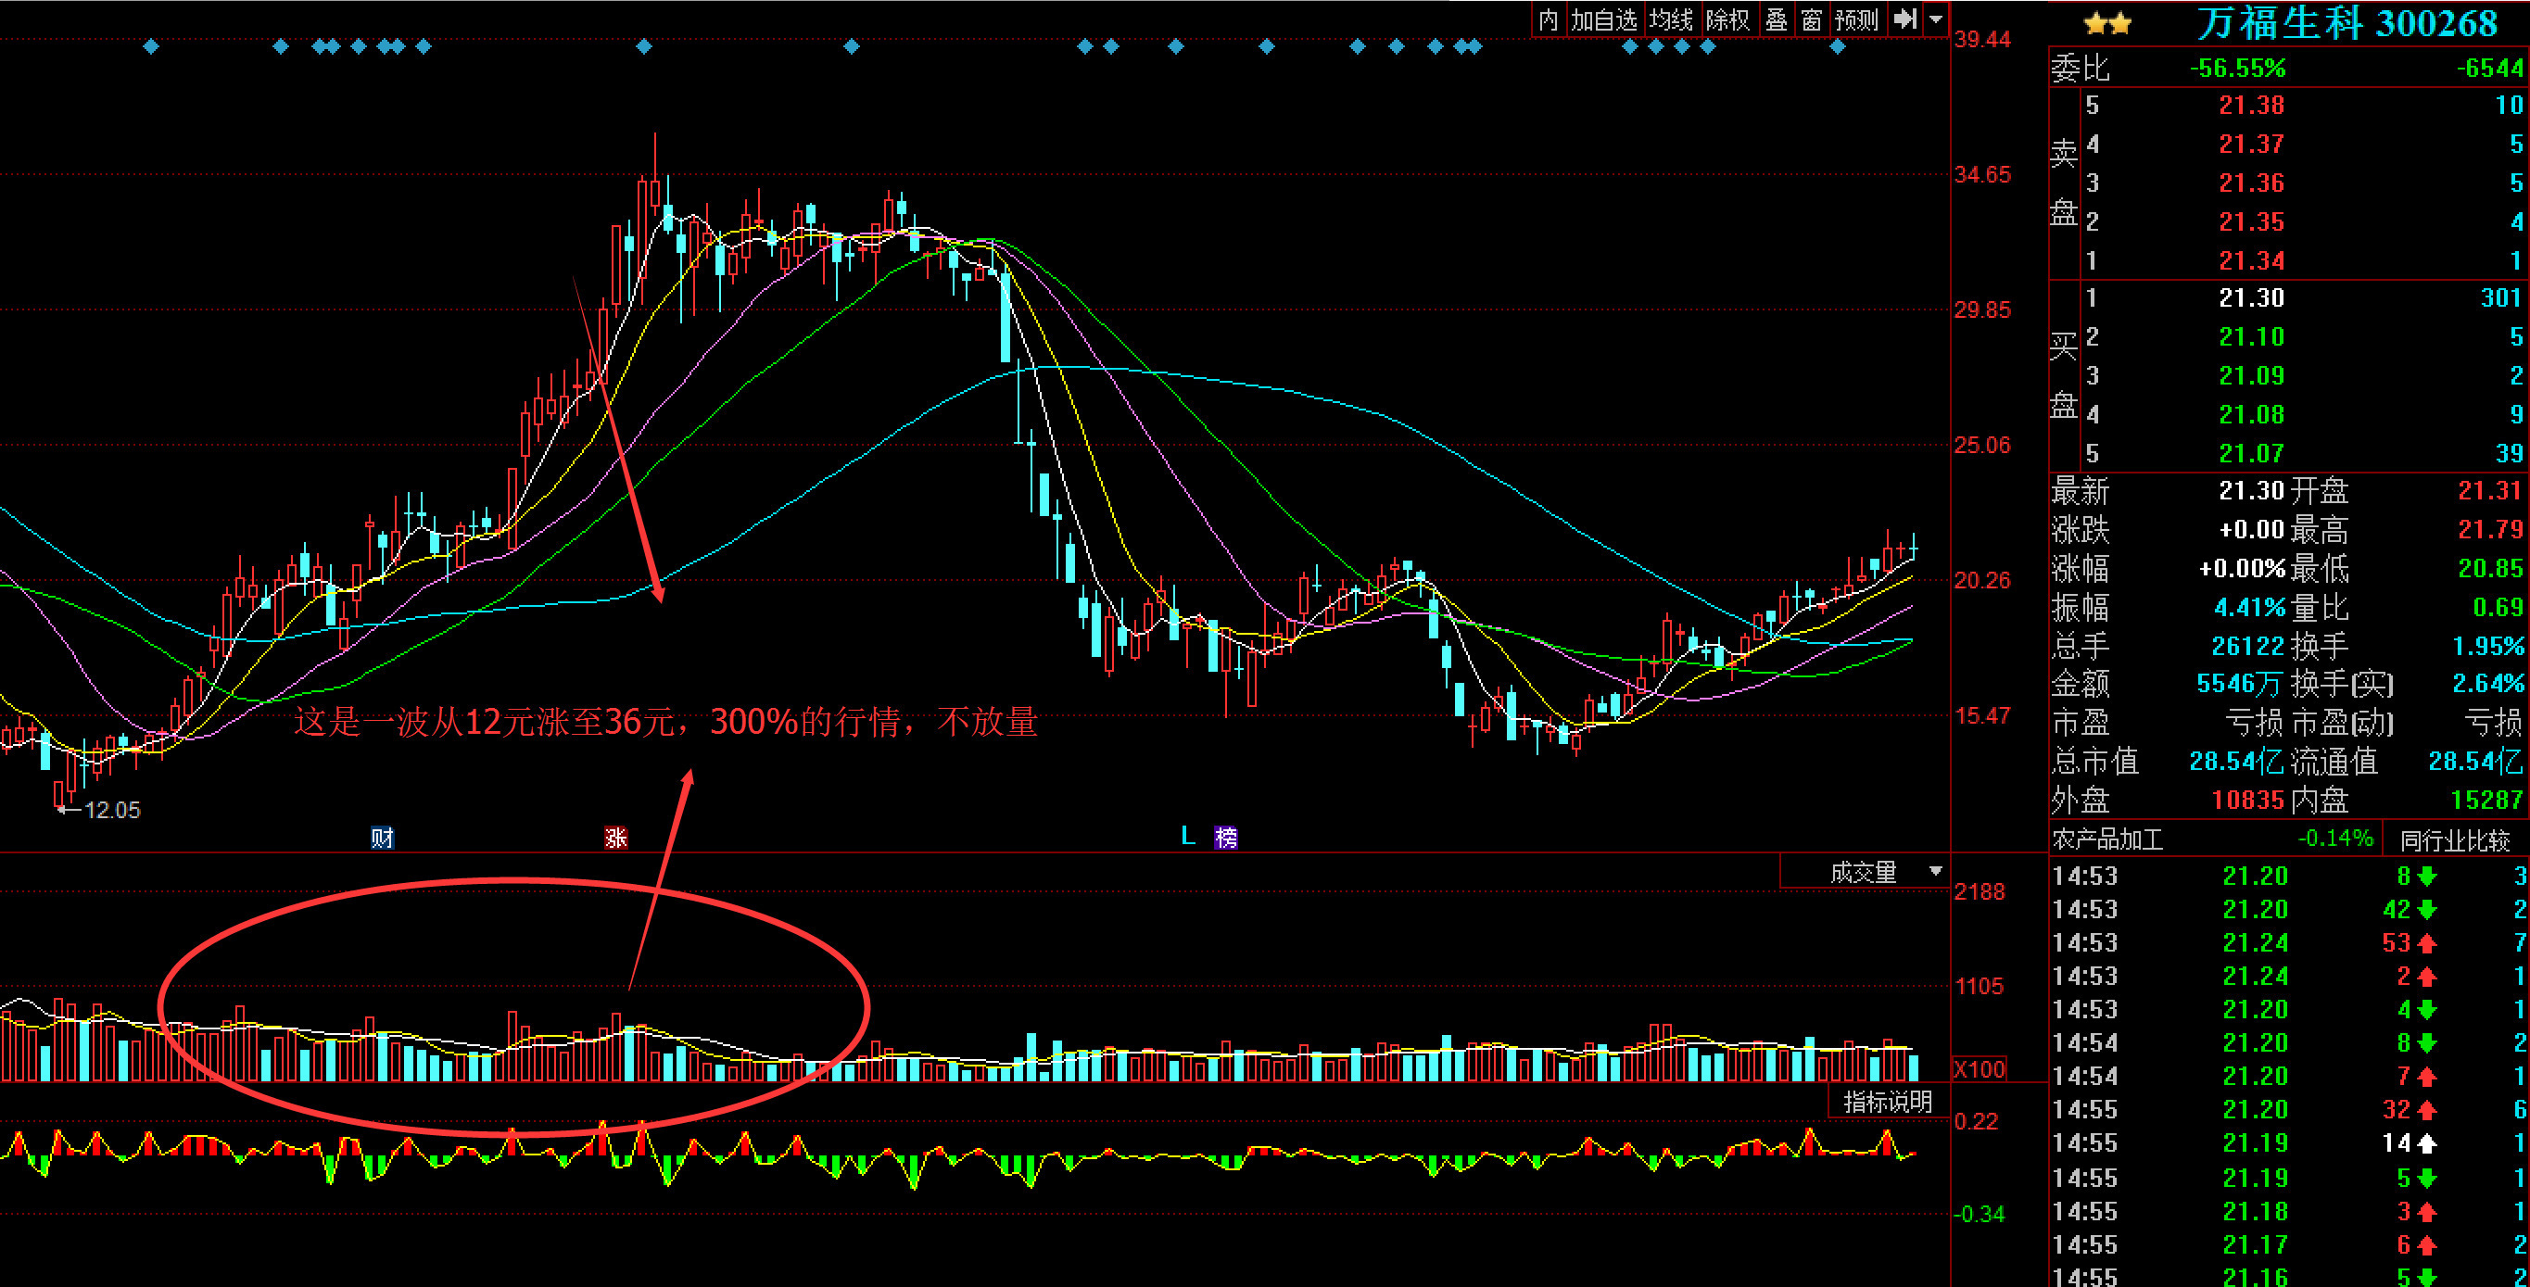Click 14:53 tick volume 53
Image resolution: width=2530 pixels, height=1287 pixels.
pyautogui.click(x=2396, y=942)
